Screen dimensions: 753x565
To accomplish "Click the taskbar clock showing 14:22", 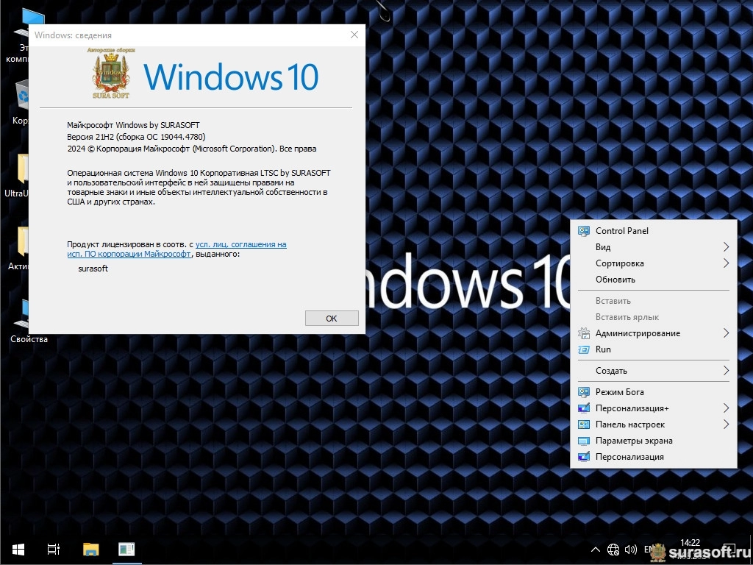I will click(690, 544).
